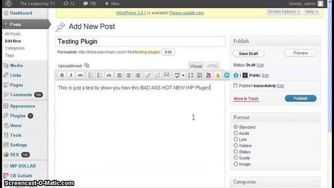The height and width of the screenshot is (188, 334).
Task: Expand the Screen Options panel
Action: point(284,11)
